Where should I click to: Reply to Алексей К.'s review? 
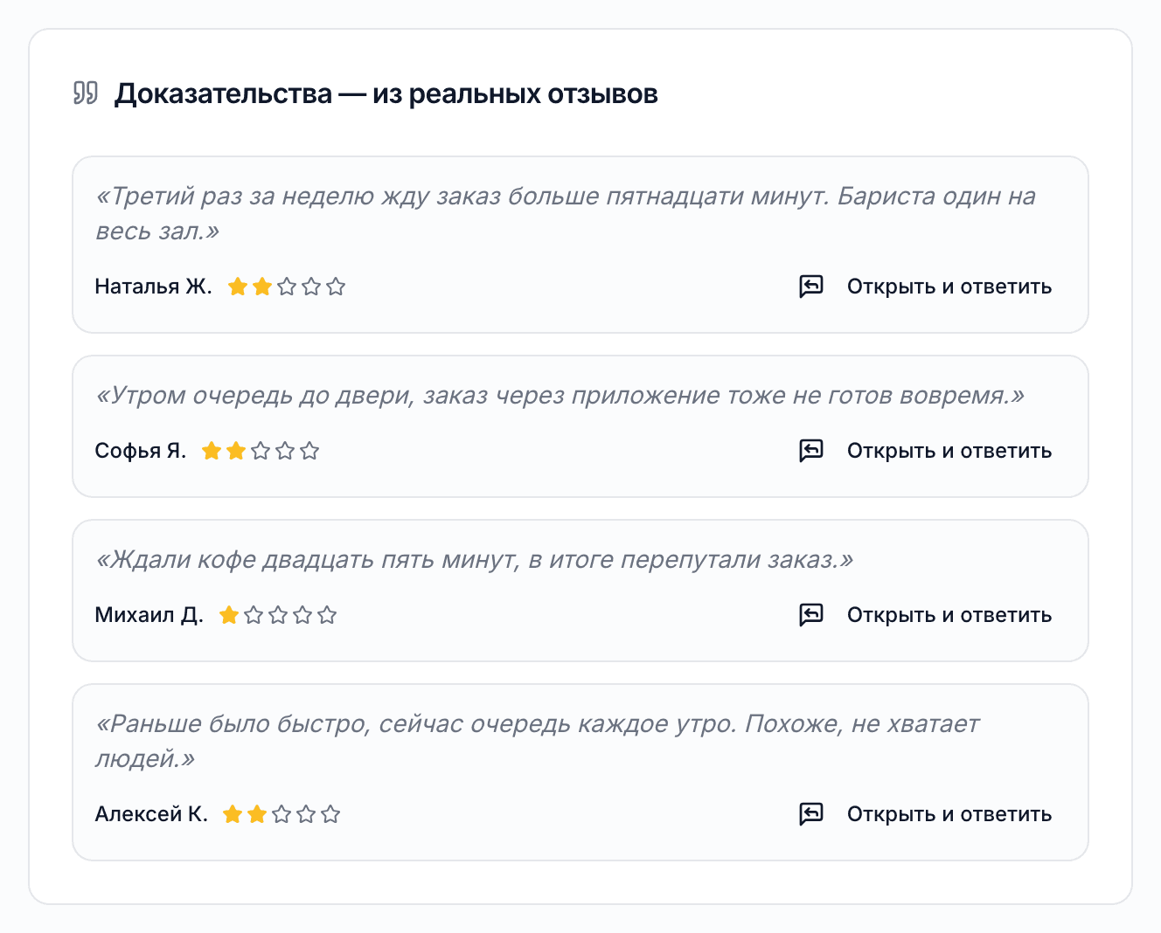(x=926, y=814)
